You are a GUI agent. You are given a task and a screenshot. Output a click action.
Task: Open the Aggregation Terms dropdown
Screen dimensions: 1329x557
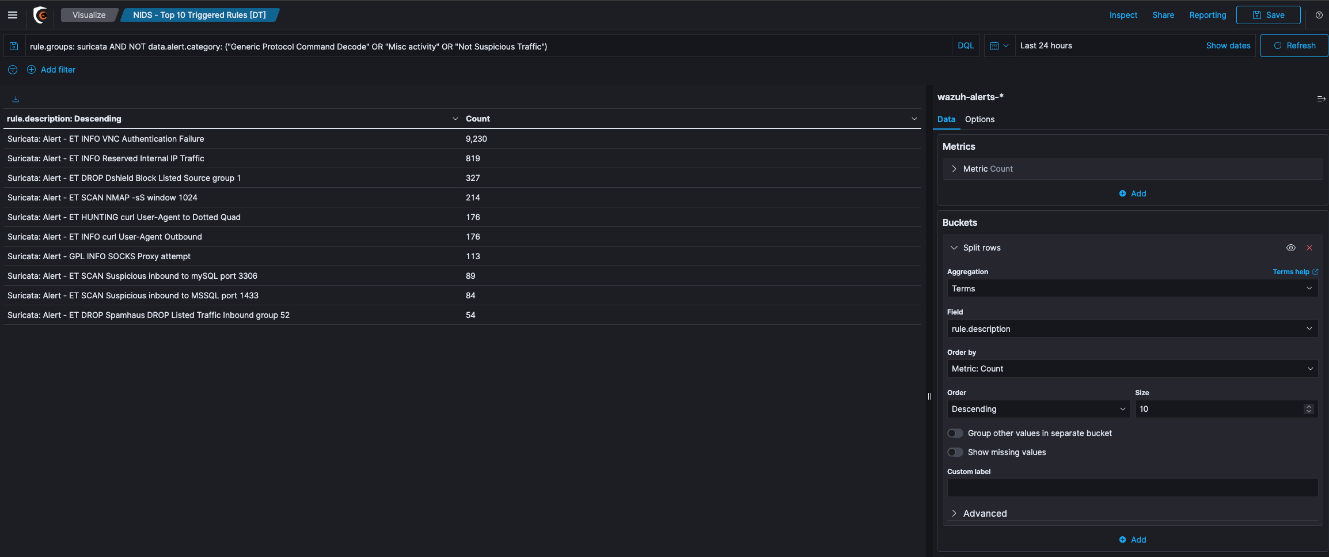tap(1131, 289)
